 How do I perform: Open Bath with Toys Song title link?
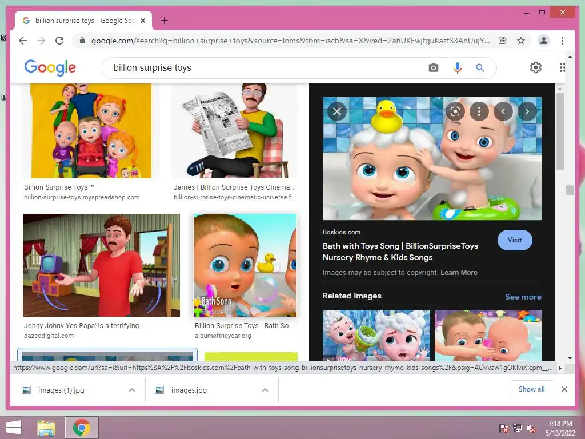400,252
